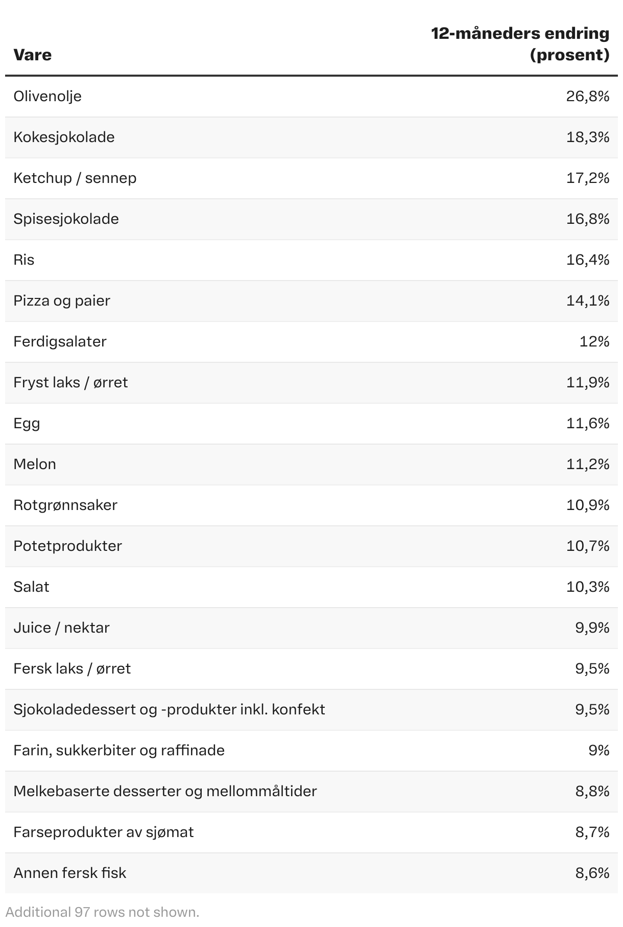
Task: Click the "Additional 97 rows not shown" note
Action: point(102,912)
